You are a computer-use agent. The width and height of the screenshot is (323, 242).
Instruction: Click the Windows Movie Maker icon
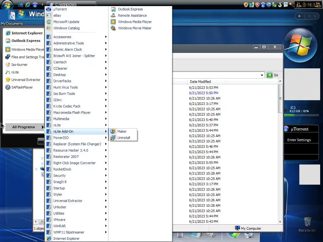113,28
